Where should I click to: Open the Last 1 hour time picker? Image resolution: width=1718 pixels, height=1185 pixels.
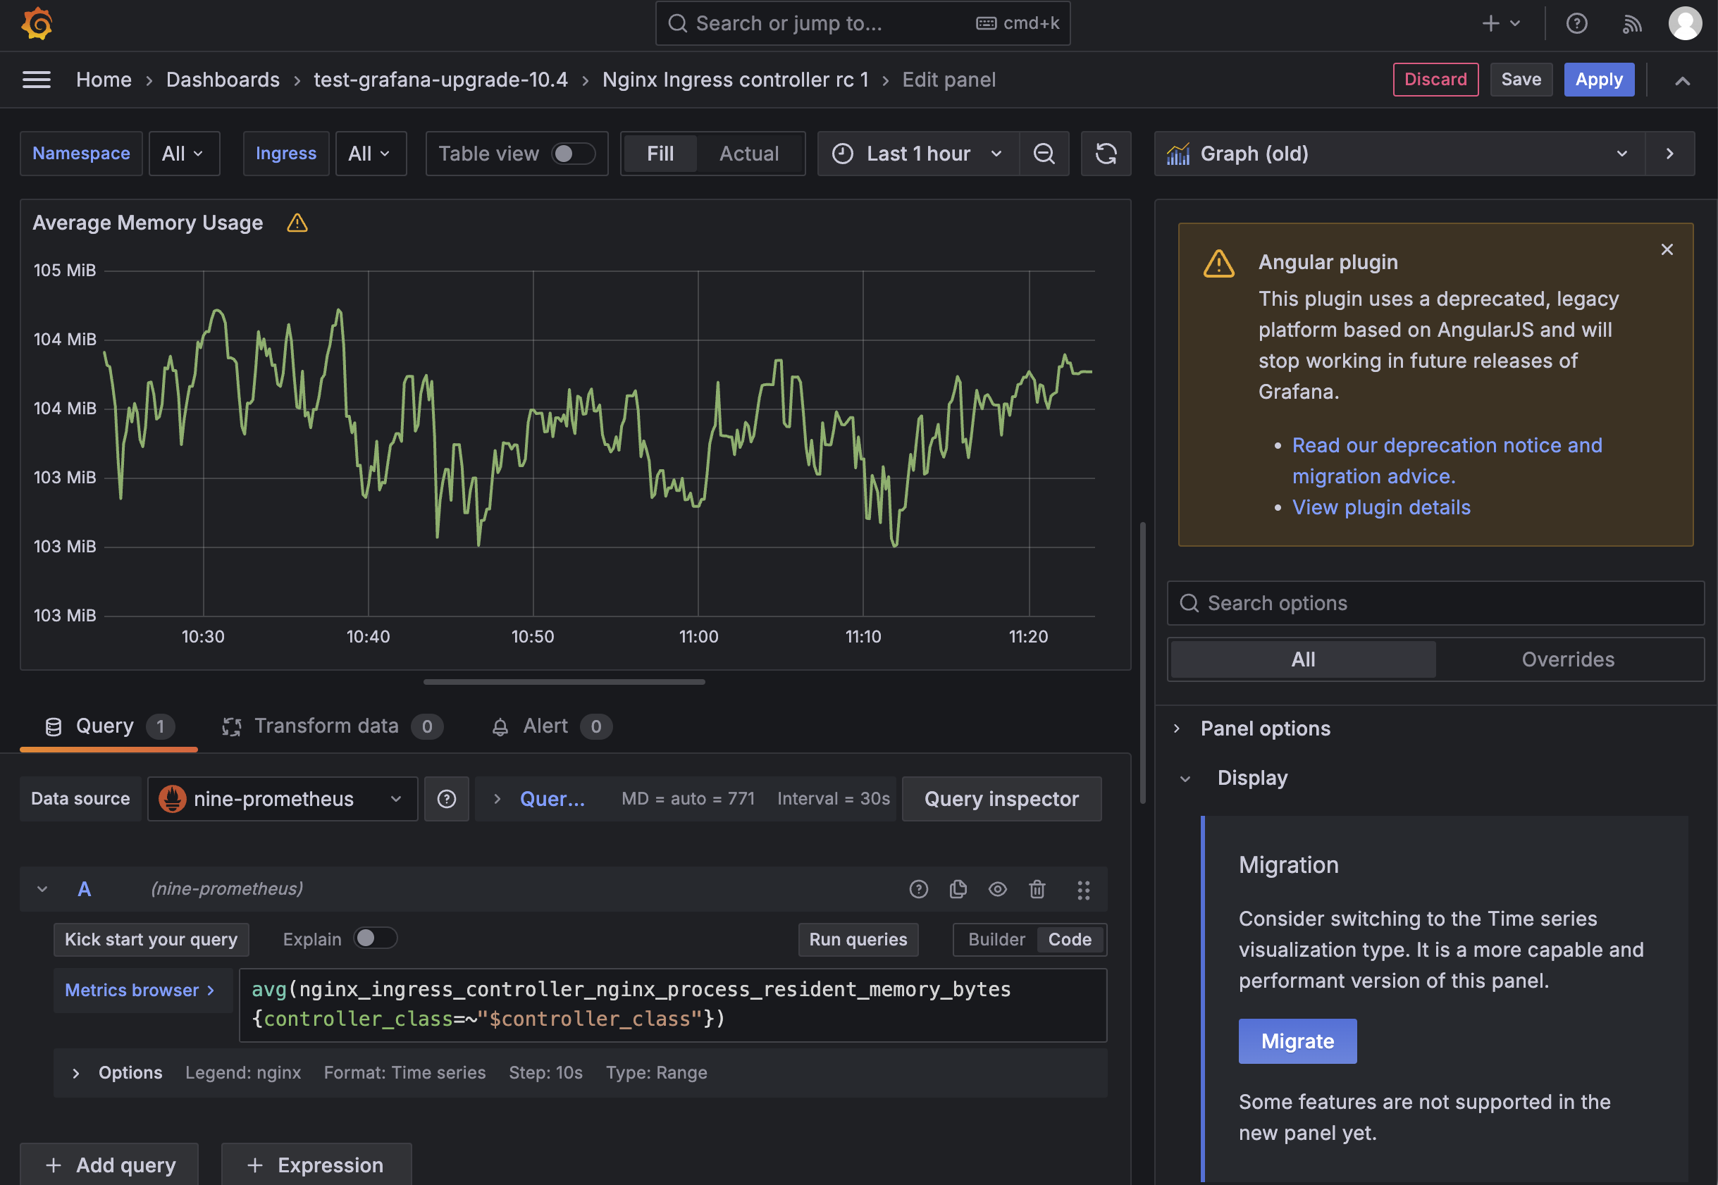(x=917, y=154)
